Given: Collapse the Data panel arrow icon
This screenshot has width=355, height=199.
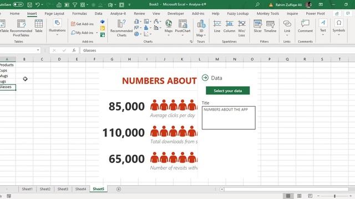Looking at the screenshot, I should 205,78.
